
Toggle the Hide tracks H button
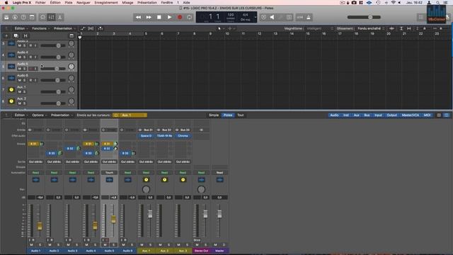25,36
